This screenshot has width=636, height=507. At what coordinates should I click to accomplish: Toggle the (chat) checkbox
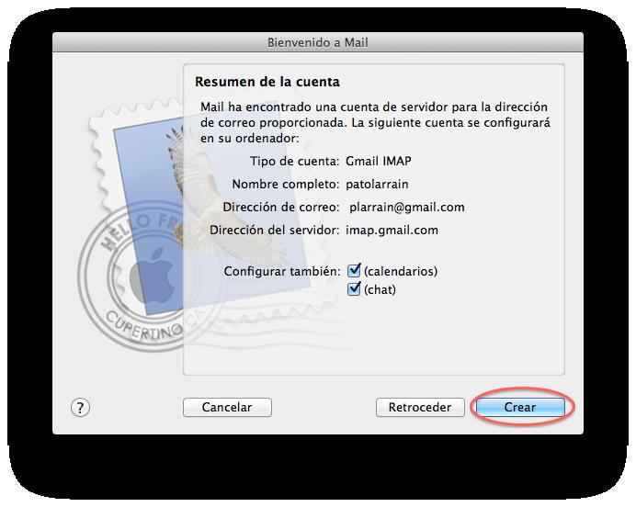(354, 289)
